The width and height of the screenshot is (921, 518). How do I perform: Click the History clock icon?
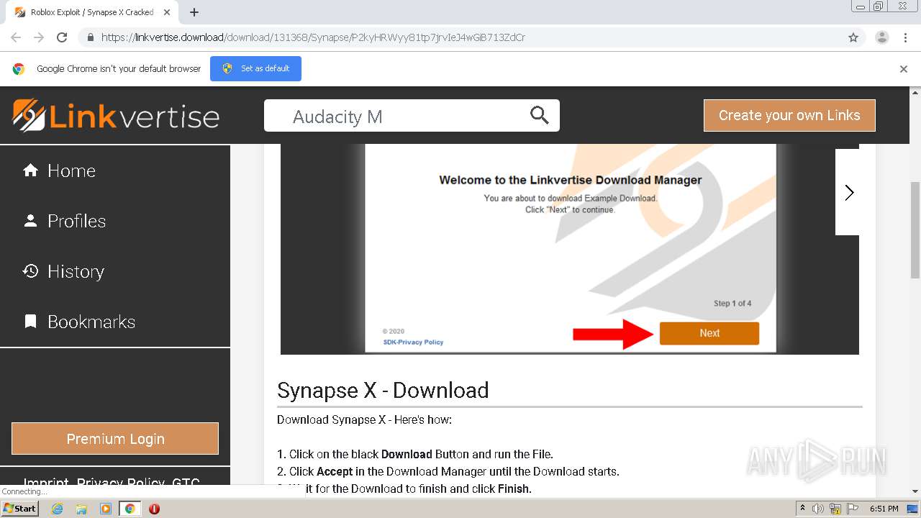pyautogui.click(x=30, y=271)
